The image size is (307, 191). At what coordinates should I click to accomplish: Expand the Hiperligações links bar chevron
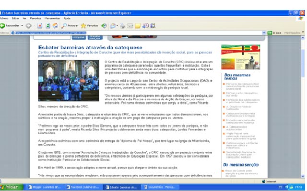pos(303,32)
